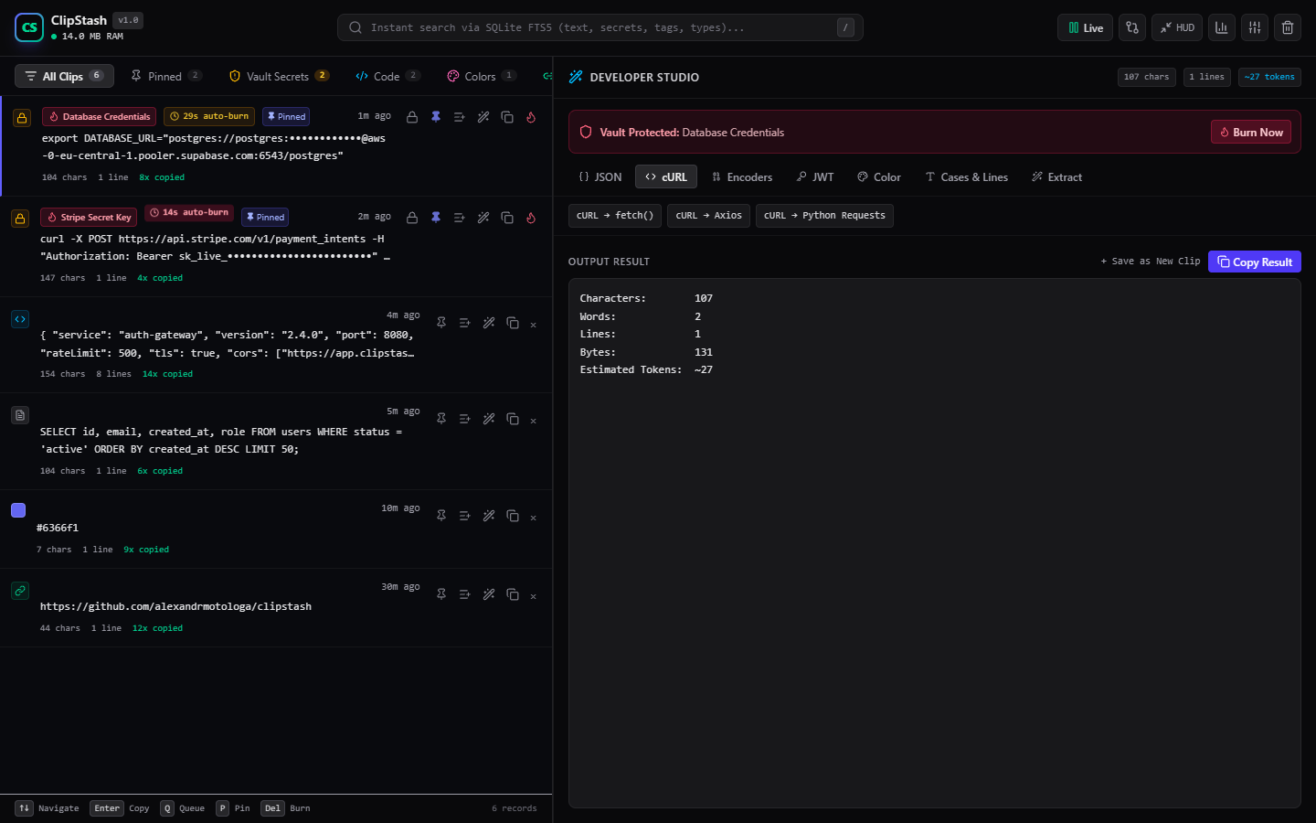The height and width of the screenshot is (823, 1316).
Task: Unpin the Database Credentials clip
Action: coord(436,117)
